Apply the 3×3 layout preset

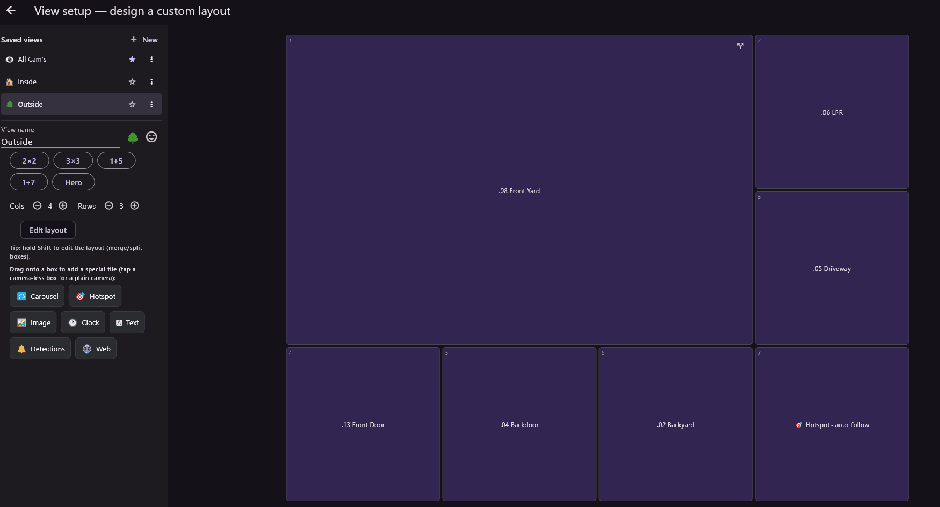(73, 161)
